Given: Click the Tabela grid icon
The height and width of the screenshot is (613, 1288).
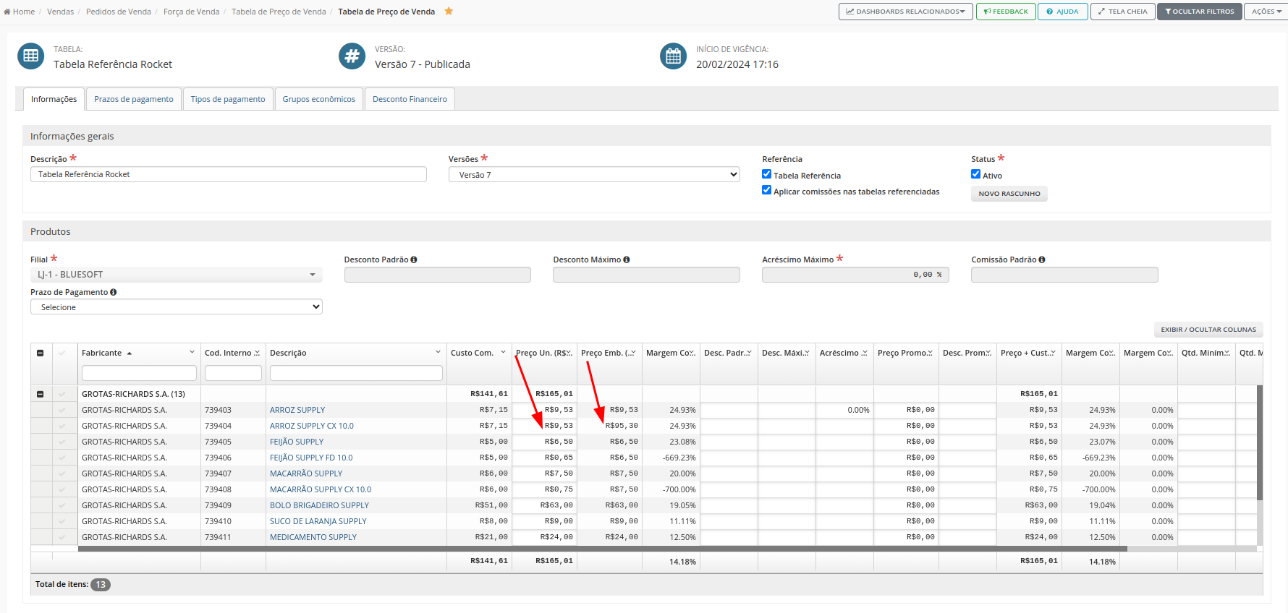Looking at the screenshot, I should click(30, 56).
